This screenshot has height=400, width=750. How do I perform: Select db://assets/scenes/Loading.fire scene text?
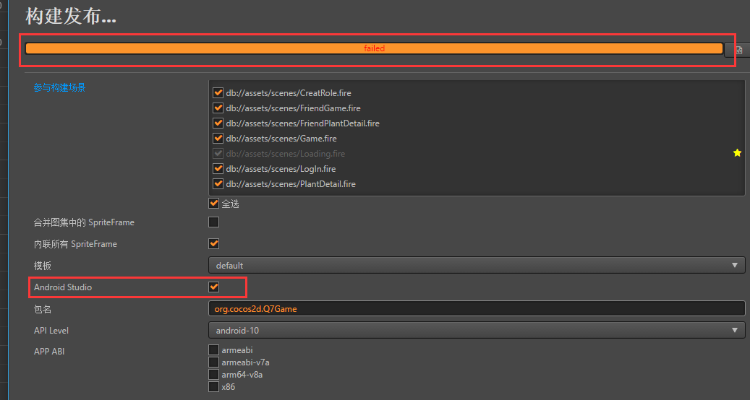click(286, 154)
